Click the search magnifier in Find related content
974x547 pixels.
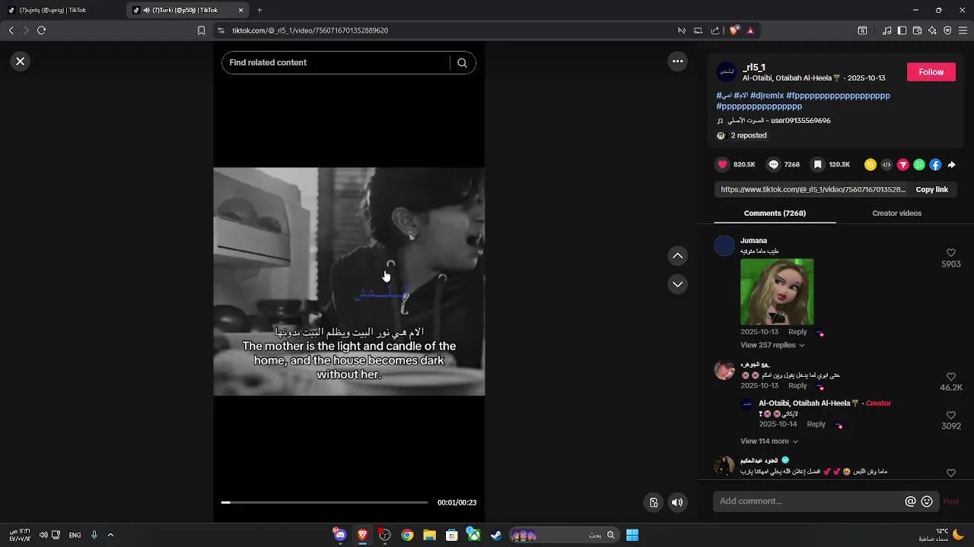point(462,63)
